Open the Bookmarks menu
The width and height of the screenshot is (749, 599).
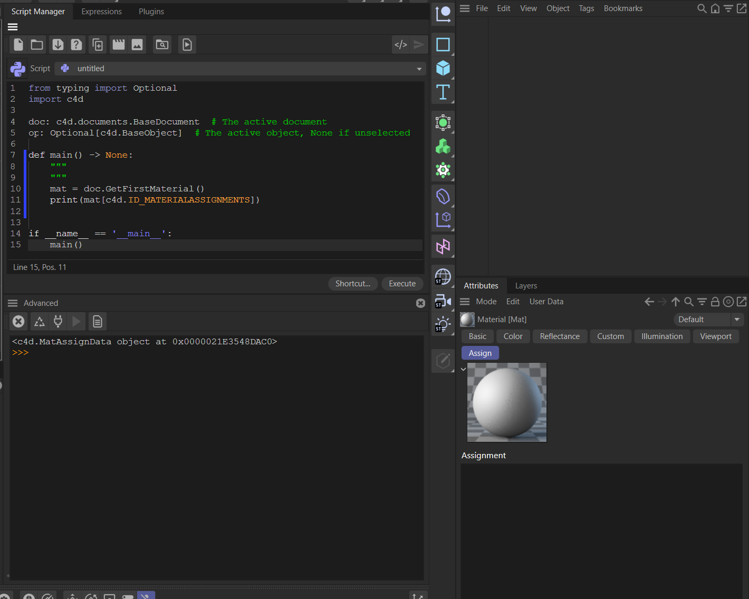pyautogui.click(x=623, y=8)
